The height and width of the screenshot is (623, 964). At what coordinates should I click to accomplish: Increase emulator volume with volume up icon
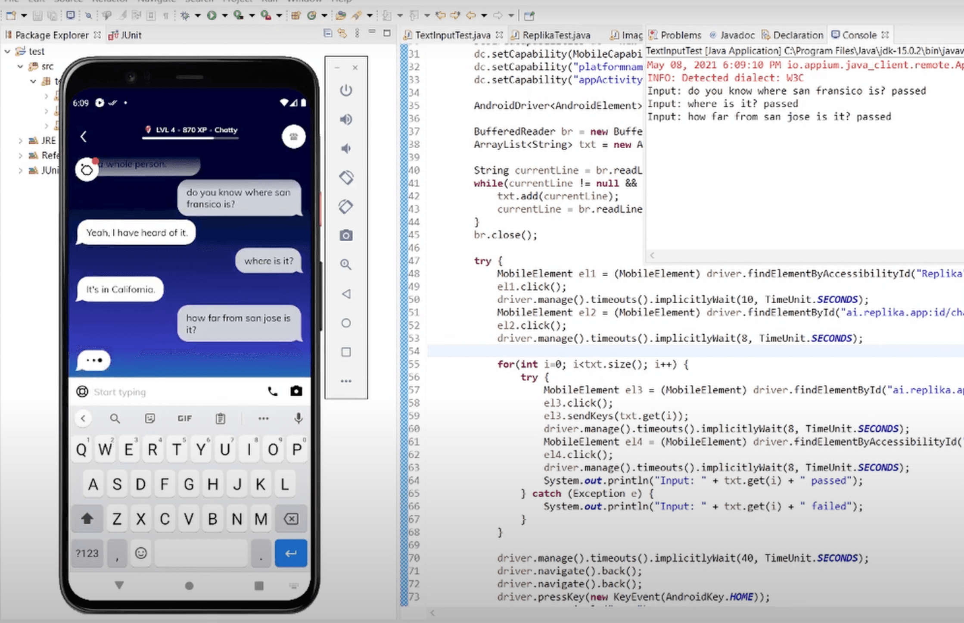coord(346,119)
